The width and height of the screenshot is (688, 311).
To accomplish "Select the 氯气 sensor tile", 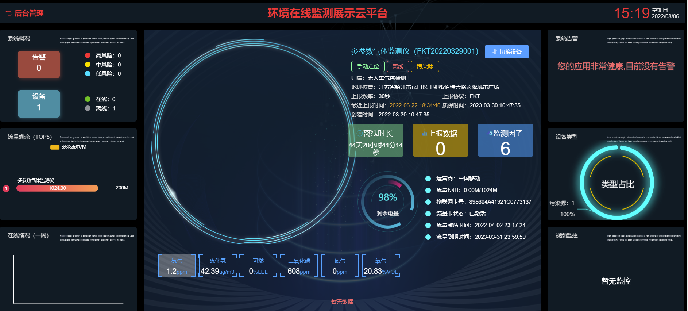I will 340,266.
